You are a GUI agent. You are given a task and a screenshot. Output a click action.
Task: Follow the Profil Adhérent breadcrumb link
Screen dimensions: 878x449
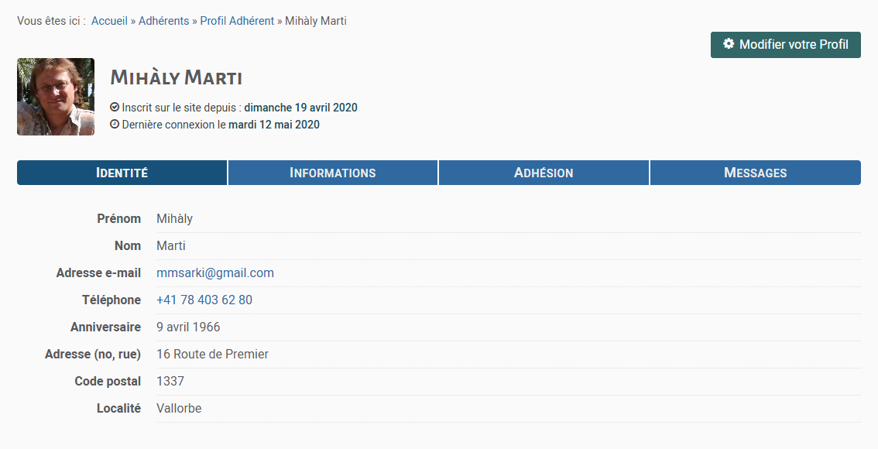[x=237, y=21]
